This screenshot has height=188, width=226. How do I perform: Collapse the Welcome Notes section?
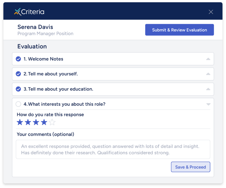pyautogui.click(x=208, y=59)
